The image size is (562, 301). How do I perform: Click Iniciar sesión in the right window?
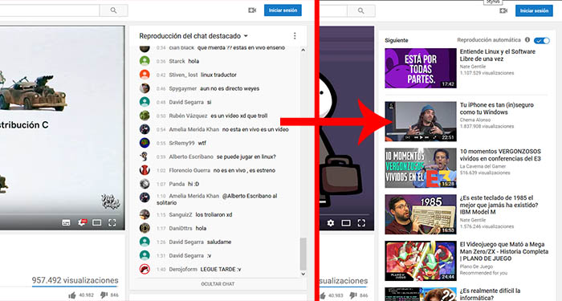534,10
